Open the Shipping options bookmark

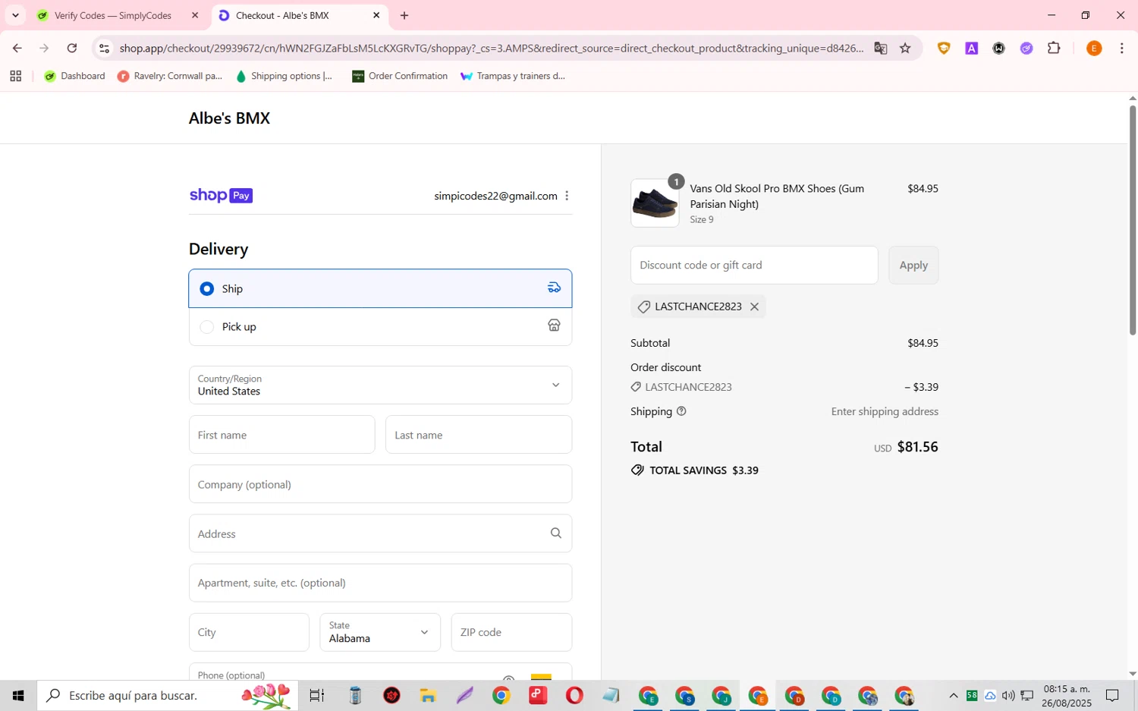coord(284,76)
